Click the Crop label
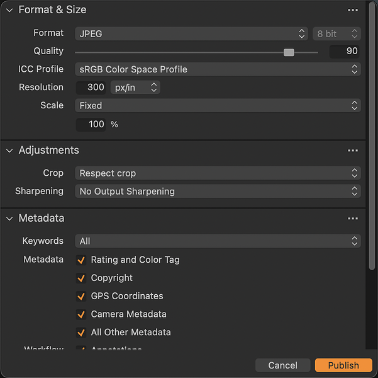Viewport: 378px width, 378px height. tap(53, 173)
